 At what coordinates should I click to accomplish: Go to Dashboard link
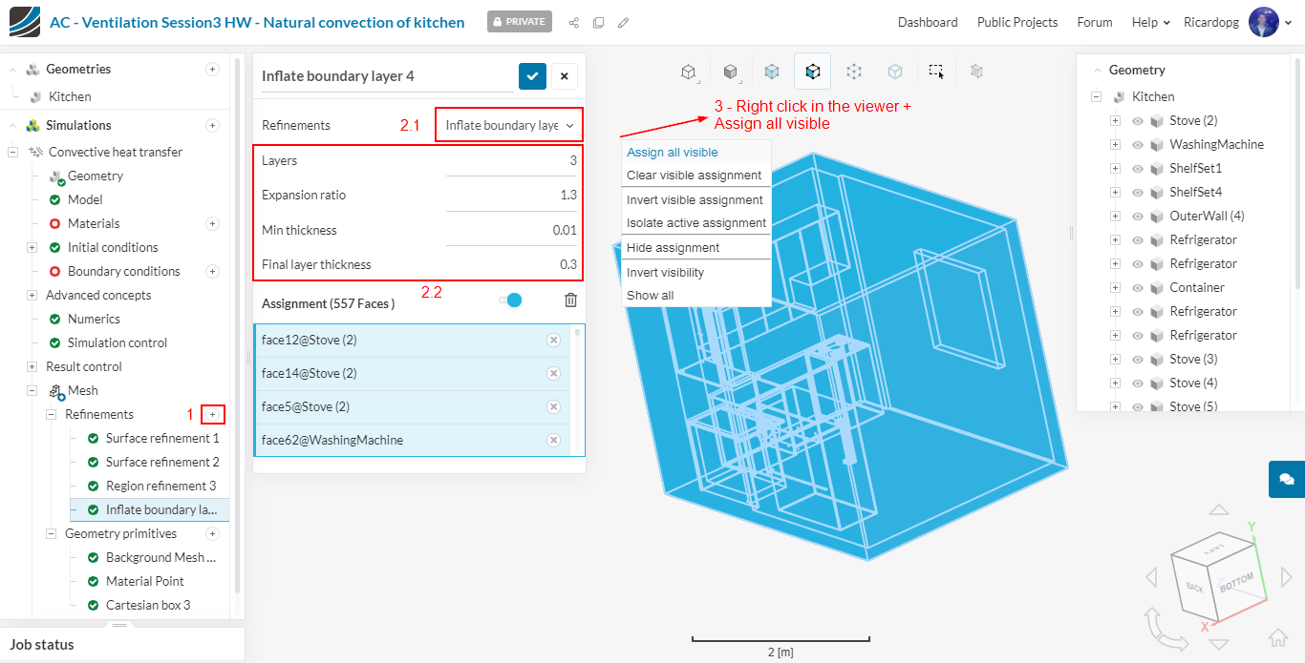click(928, 22)
